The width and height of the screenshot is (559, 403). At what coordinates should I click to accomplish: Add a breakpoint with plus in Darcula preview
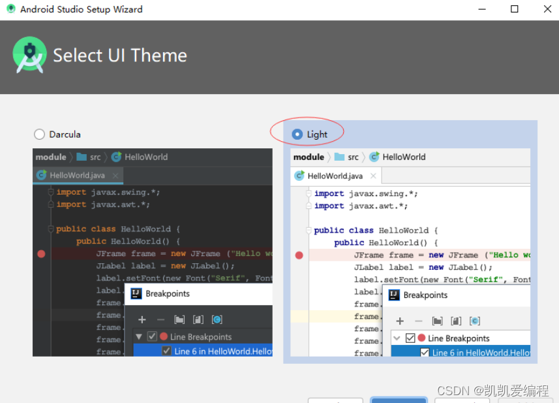pyautogui.click(x=142, y=319)
